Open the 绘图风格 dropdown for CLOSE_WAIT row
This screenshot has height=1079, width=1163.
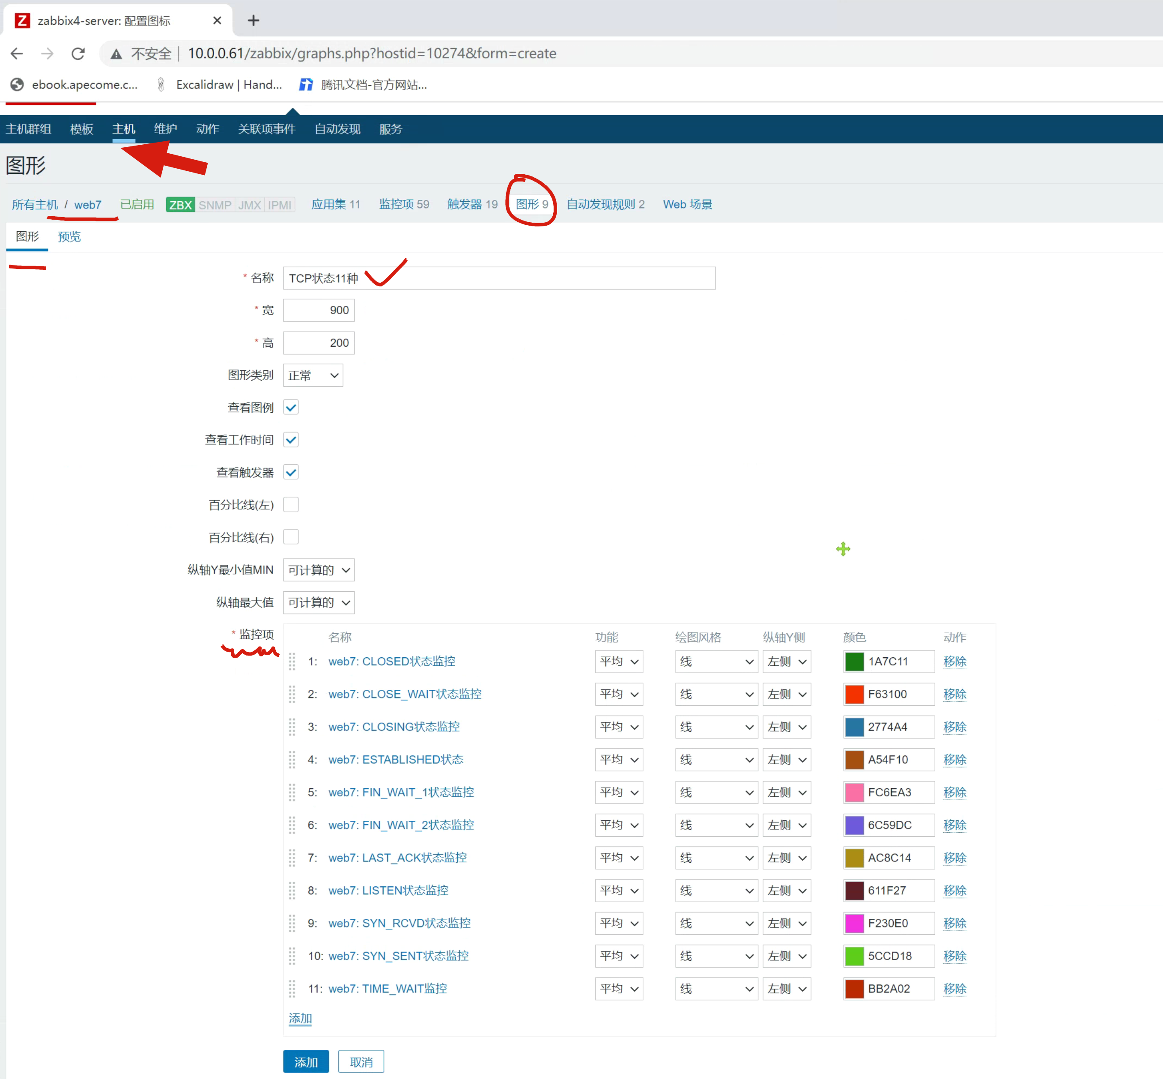(716, 694)
